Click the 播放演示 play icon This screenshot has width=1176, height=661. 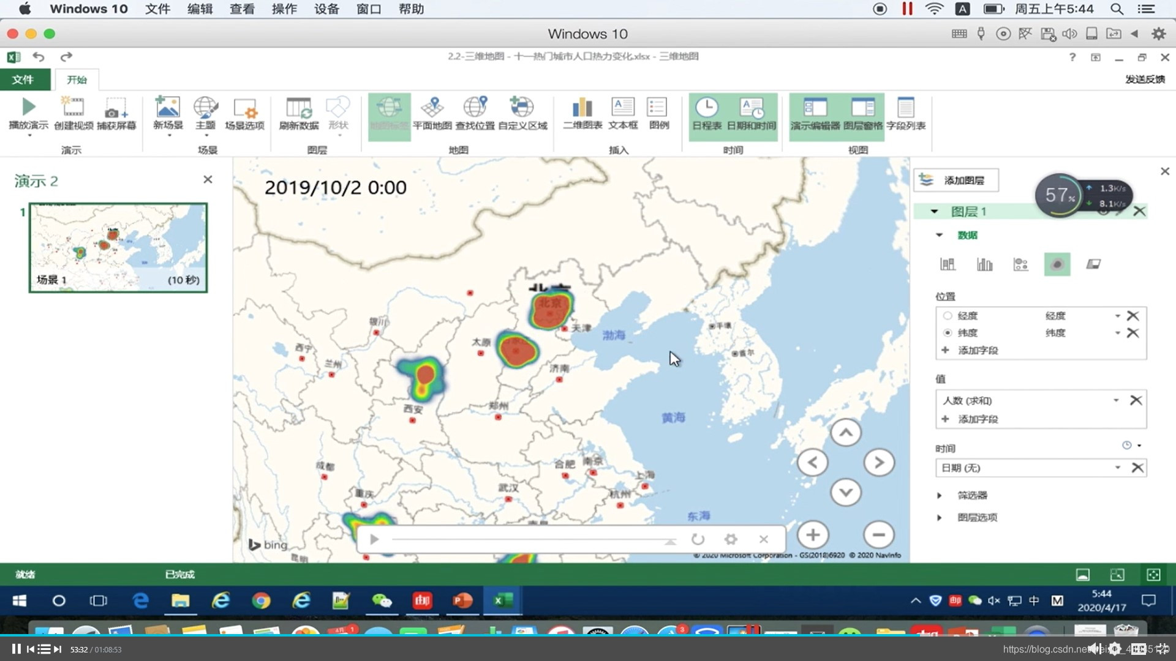coord(28,108)
